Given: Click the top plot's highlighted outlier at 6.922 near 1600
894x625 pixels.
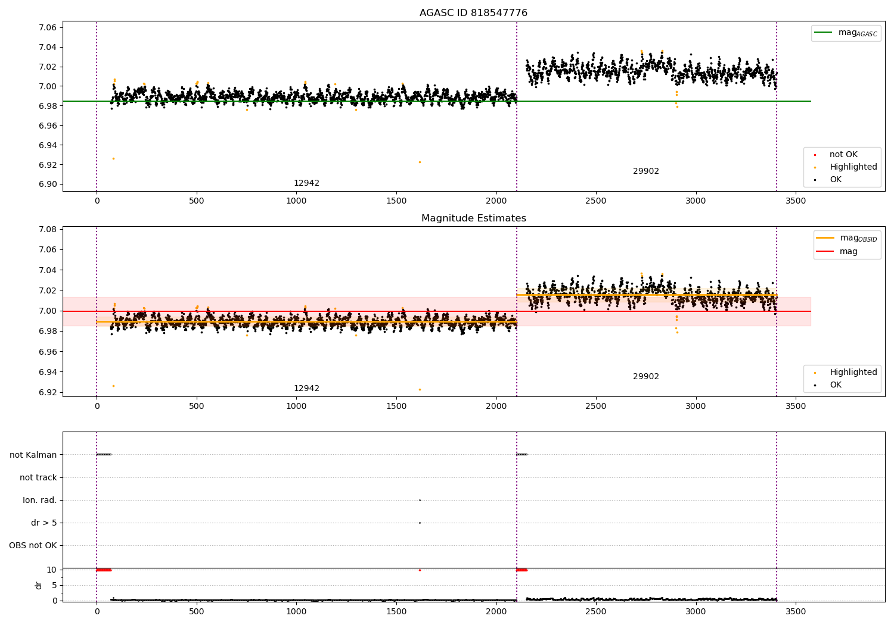Looking at the screenshot, I should [x=420, y=162].
